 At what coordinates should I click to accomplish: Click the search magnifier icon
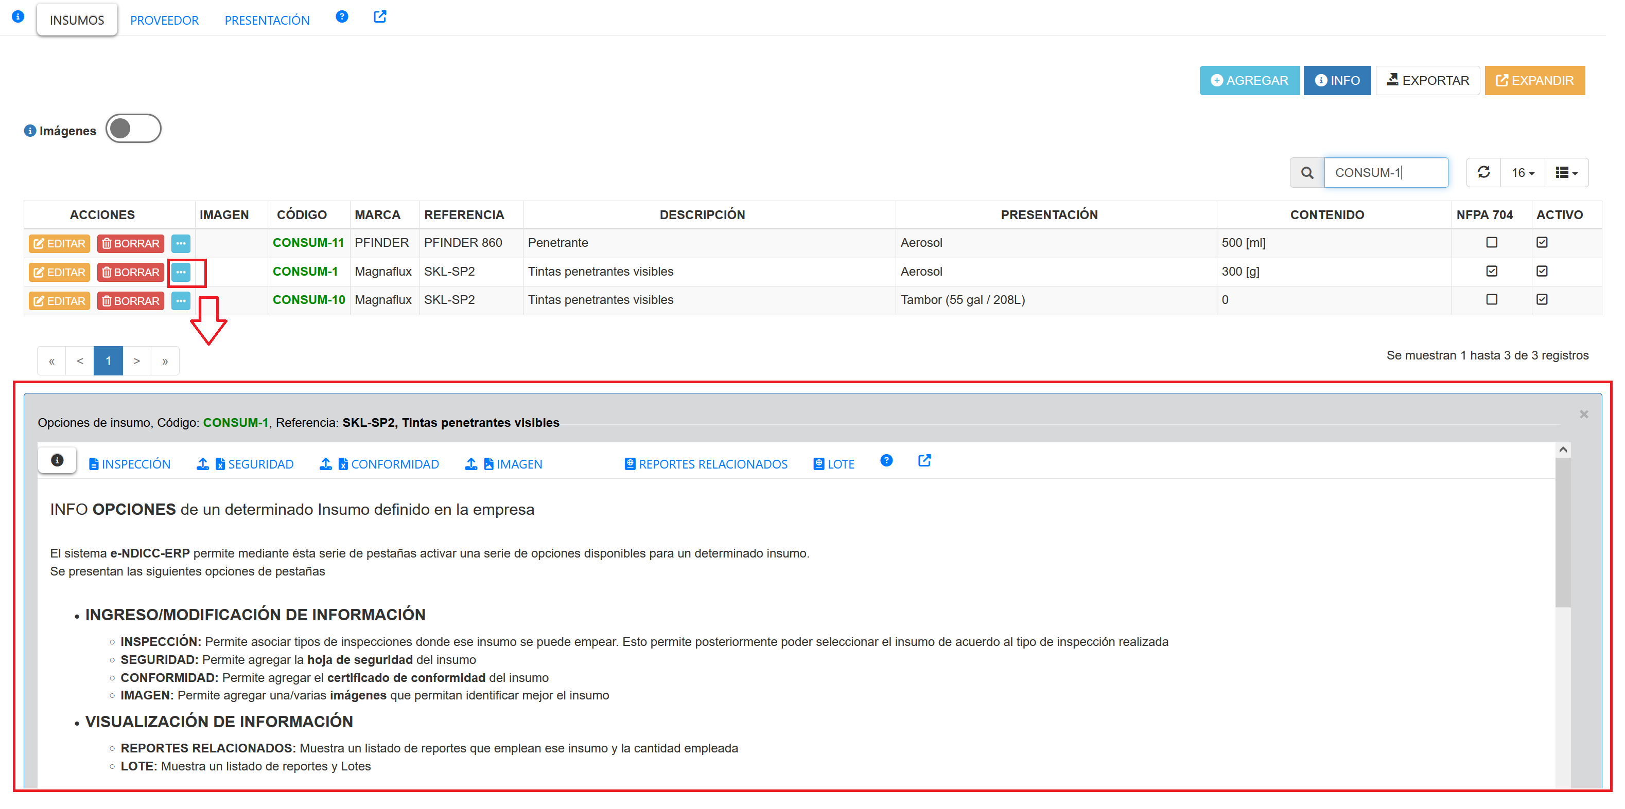click(1307, 173)
